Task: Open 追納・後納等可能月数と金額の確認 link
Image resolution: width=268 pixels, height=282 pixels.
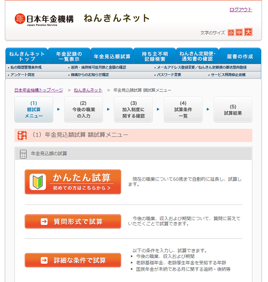Action: [x=97, y=67]
